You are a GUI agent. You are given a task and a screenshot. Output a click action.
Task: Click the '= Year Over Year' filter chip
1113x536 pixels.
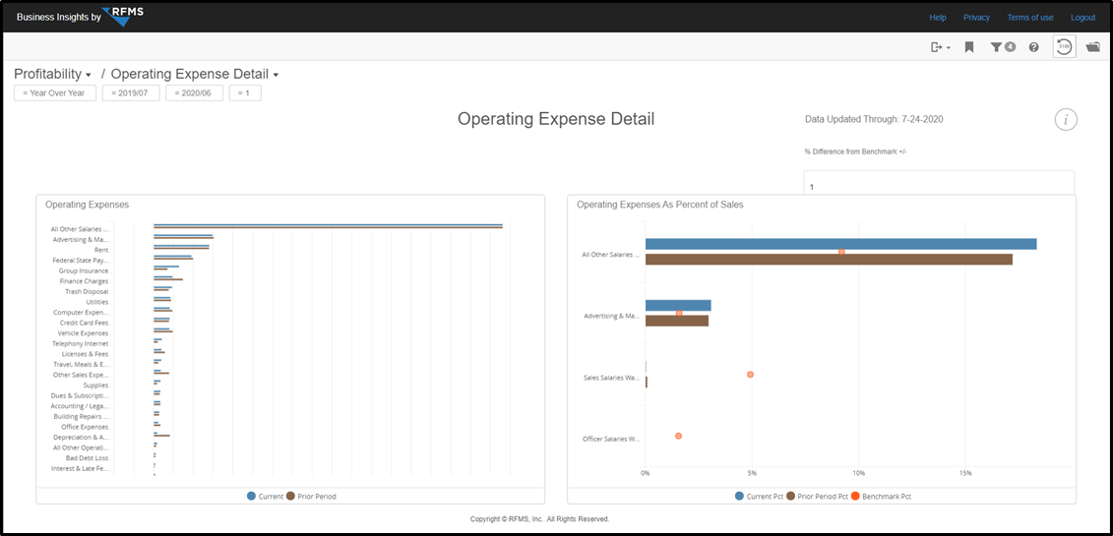point(55,92)
